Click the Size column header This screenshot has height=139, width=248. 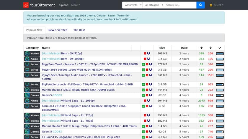click(162, 48)
